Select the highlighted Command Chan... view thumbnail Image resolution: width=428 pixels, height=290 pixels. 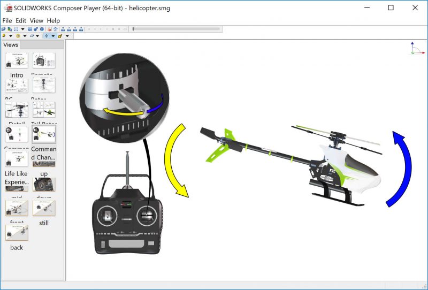pyautogui.click(x=44, y=134)
